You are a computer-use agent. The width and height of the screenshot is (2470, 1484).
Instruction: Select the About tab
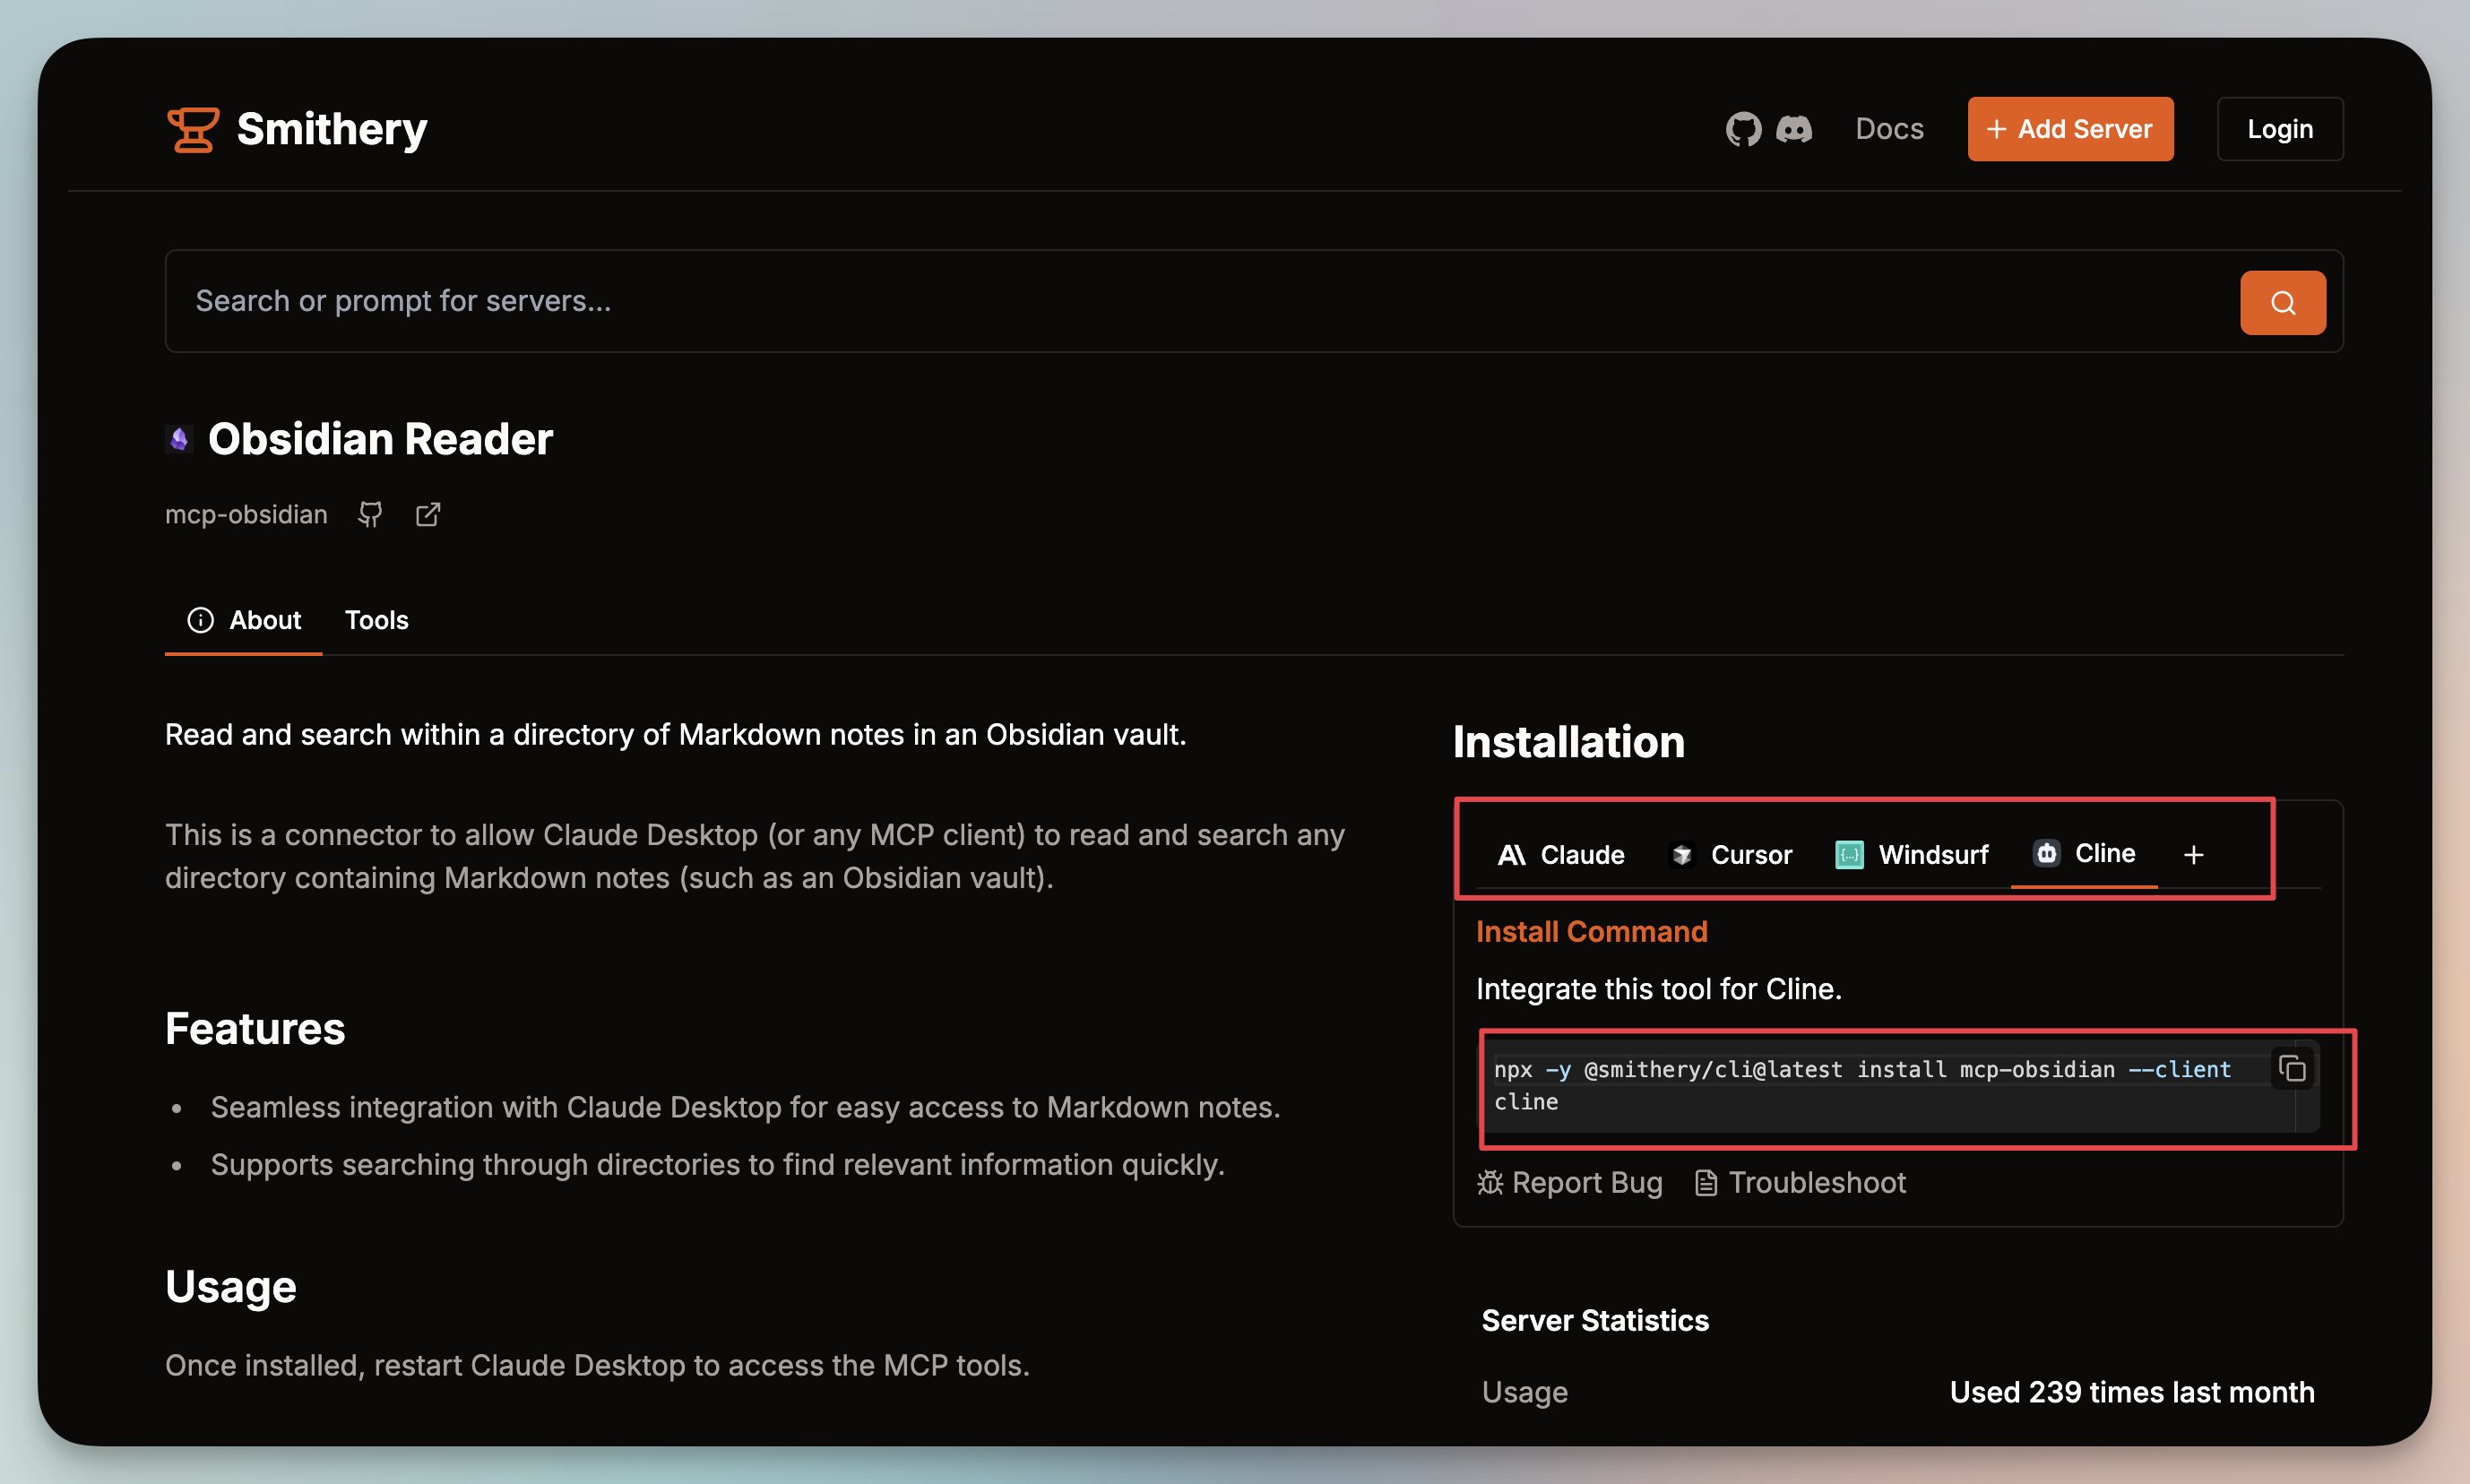244,620
